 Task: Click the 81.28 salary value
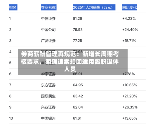[x=77, y=18]
